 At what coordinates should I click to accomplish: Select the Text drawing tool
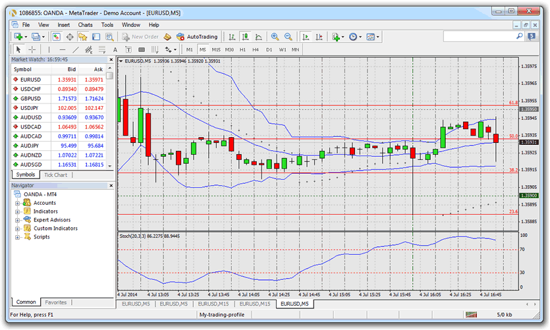[115, 50]
